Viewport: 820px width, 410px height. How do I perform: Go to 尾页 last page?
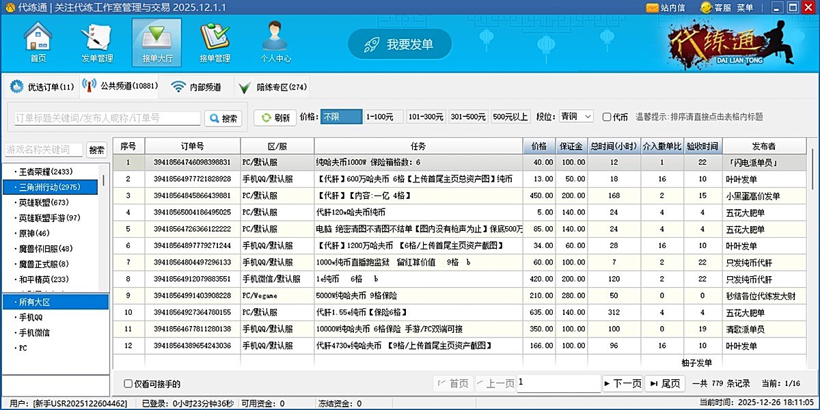pyautogui.click(x=664, y=383)
